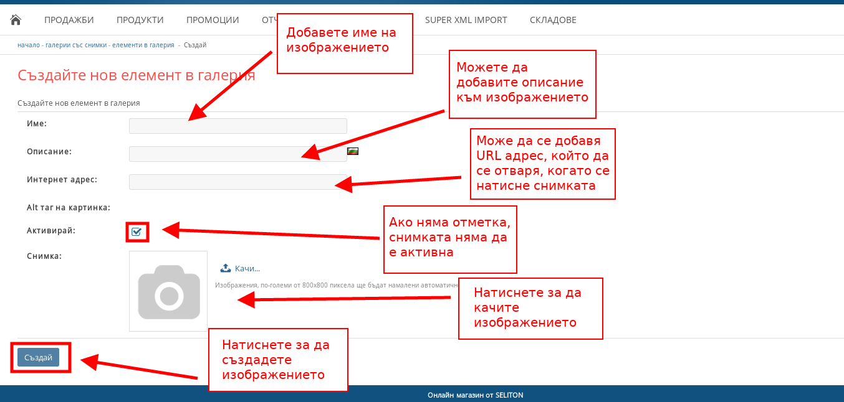Open the SUPER XML IMPORT menu
The width and height of the screenshot is (844, 402).
coord(466,20)
